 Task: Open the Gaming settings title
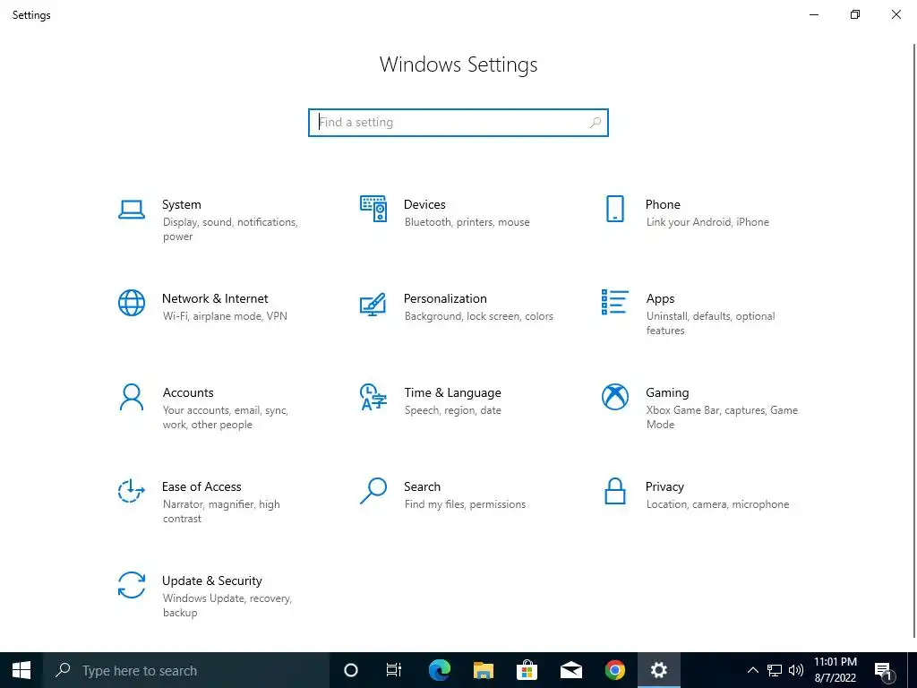pyautogui.click(x=667, y=393)
